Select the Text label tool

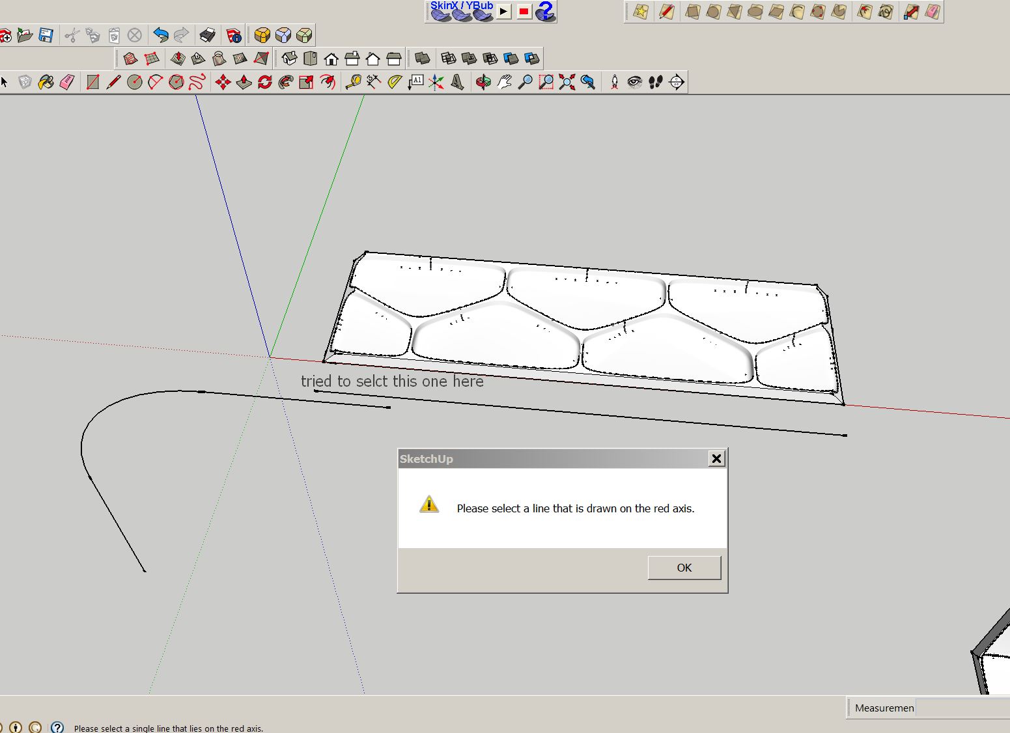coord(415,82)
